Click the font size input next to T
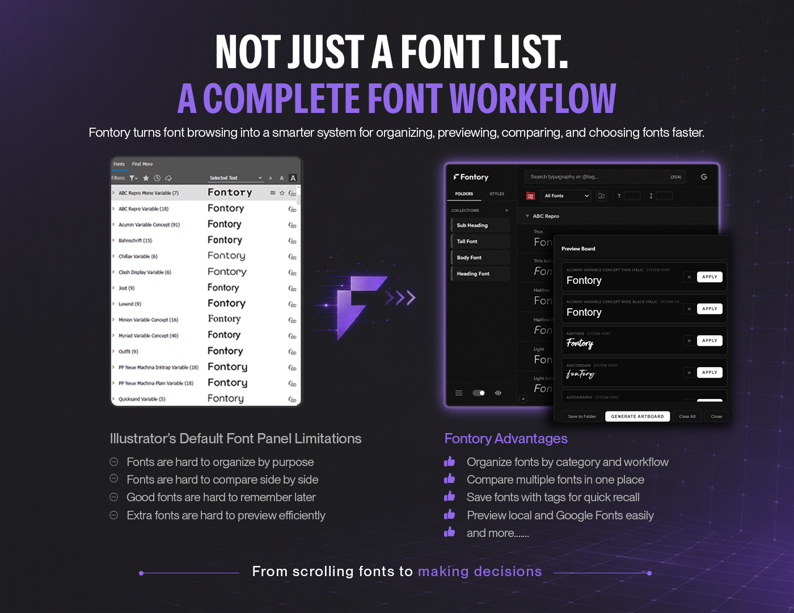 tap(632, 196)
